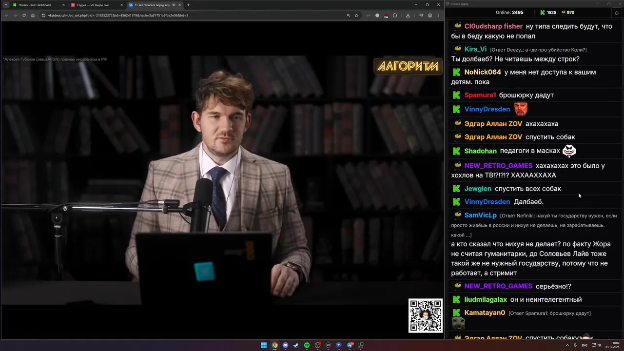Open browser downloads
This screenshot has width=624, height=351.
tap(408, 15)
